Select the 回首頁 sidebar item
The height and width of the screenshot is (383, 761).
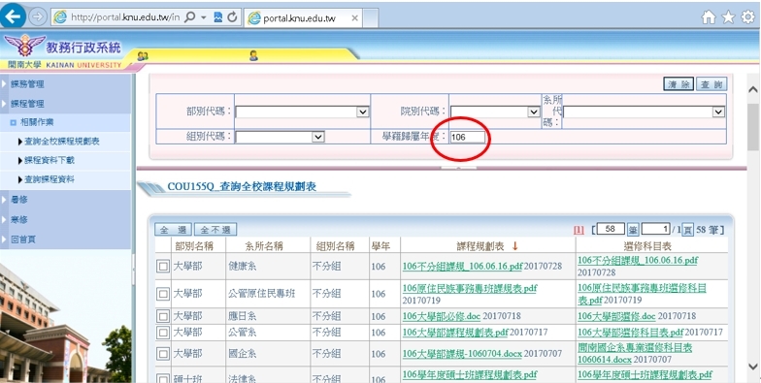click(x=23, y=239)
